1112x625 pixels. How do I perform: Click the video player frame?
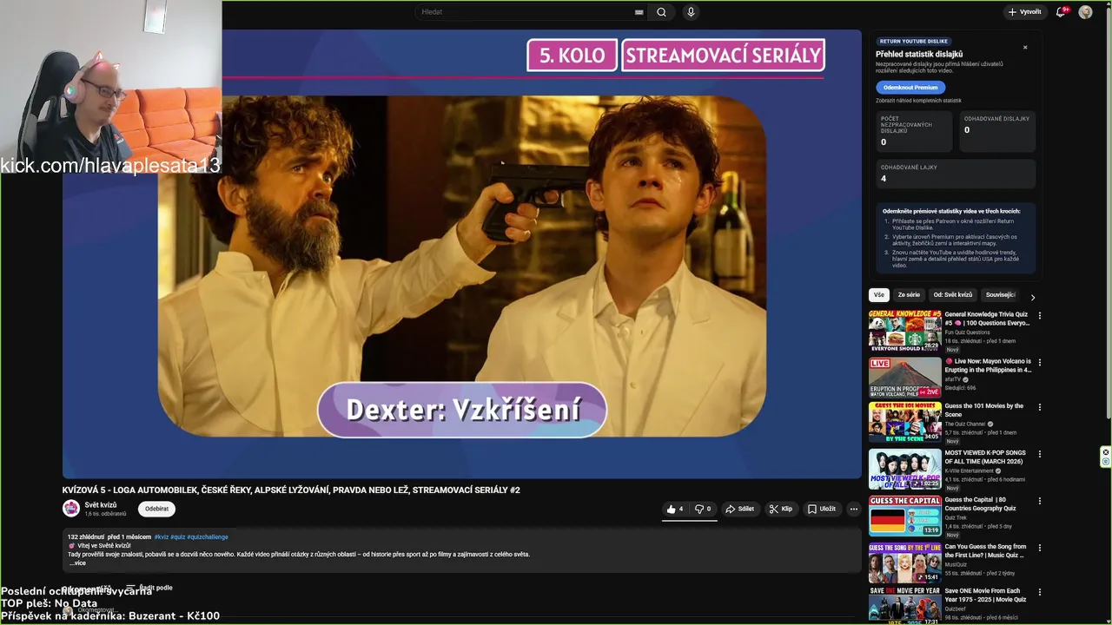point(462,253)
